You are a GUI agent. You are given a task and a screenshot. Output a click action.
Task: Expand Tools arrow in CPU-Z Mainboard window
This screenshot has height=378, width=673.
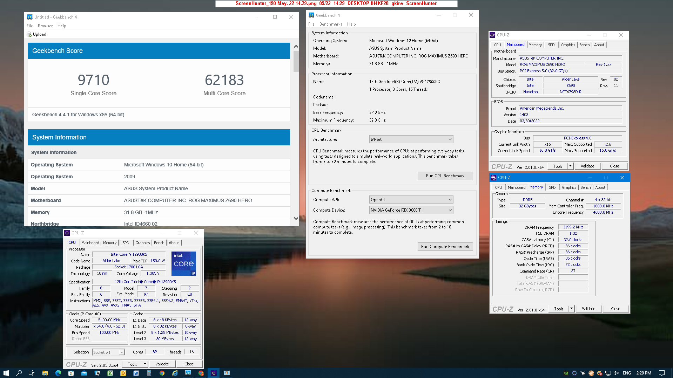(x=570, y=166)
